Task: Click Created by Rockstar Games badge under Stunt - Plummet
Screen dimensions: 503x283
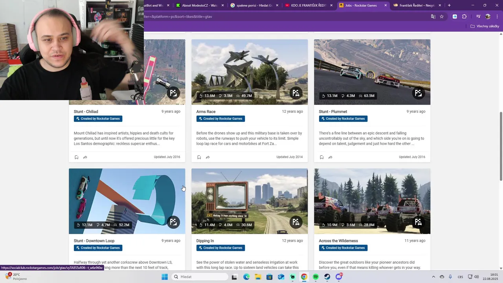Action: 343,119
